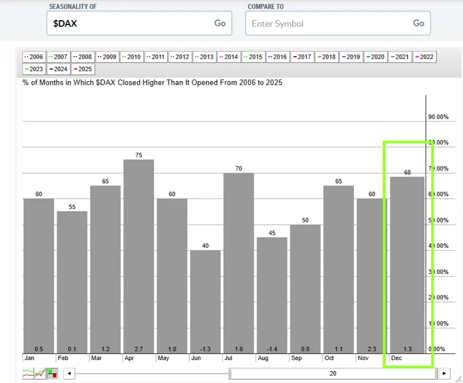
Task: Toggle the 2017 year series
Action: pyautogui.click(x=302, y=57)
